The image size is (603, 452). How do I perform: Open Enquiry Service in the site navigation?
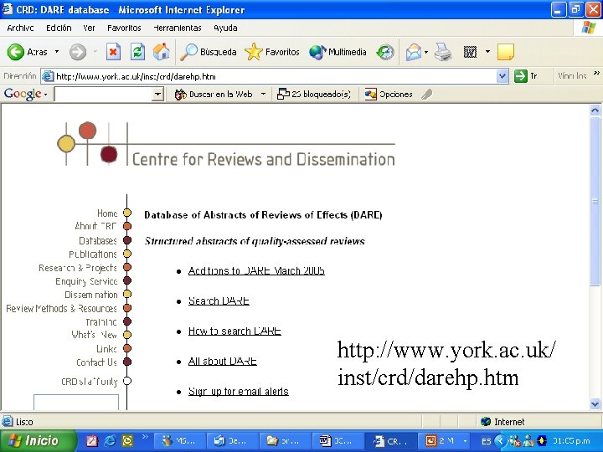point(86,281)
